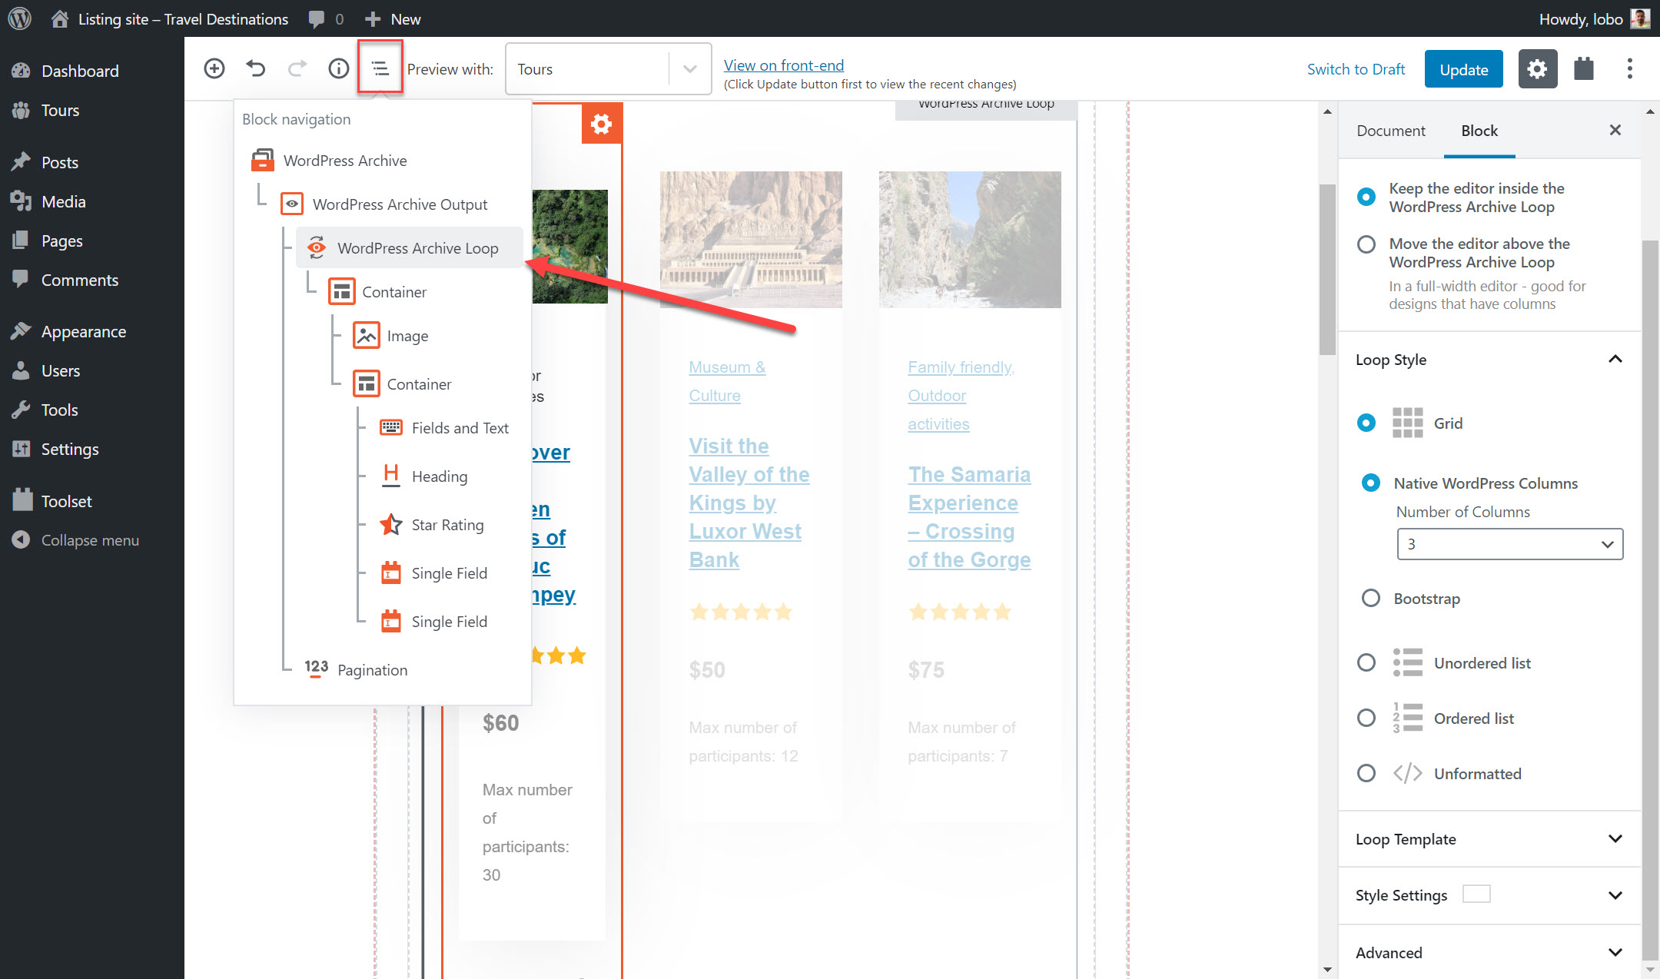Screen dimensions: 1660x979
Task: Click the Appearance brush icon in sidebar
Action: click(21, 331)
